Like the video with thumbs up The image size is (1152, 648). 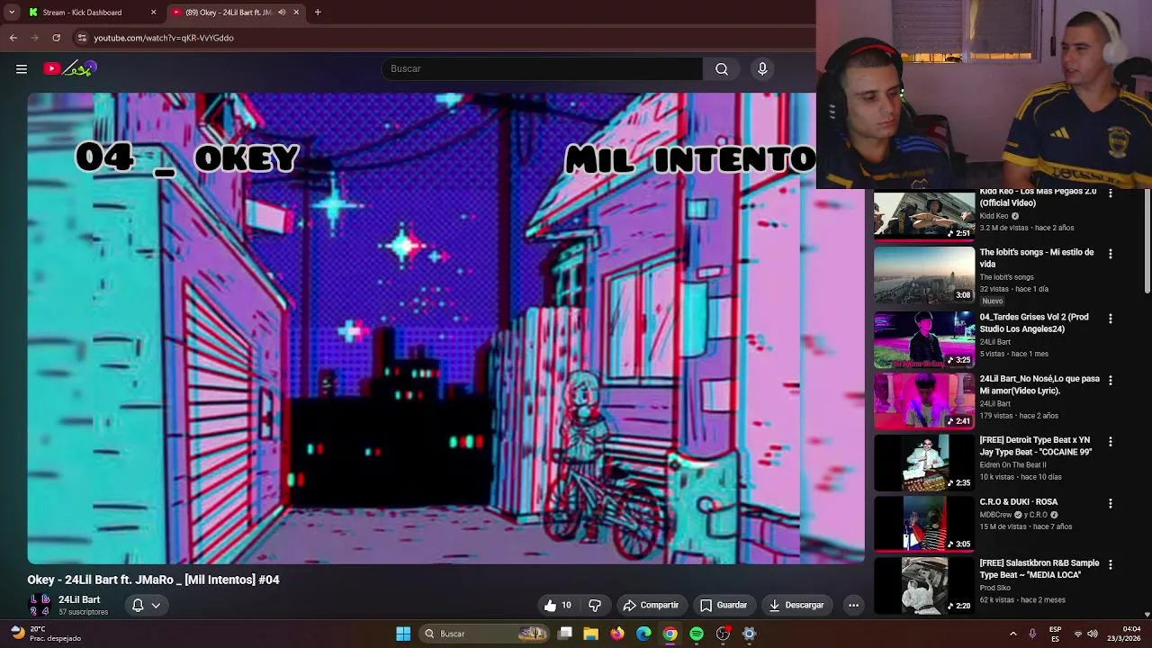point(558,605)
